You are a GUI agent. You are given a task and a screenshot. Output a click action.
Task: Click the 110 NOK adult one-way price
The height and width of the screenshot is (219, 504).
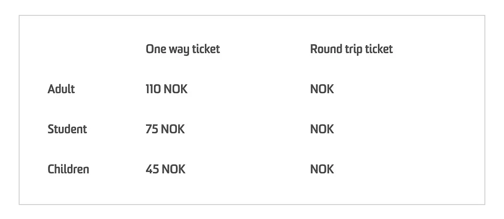point(167,89)
